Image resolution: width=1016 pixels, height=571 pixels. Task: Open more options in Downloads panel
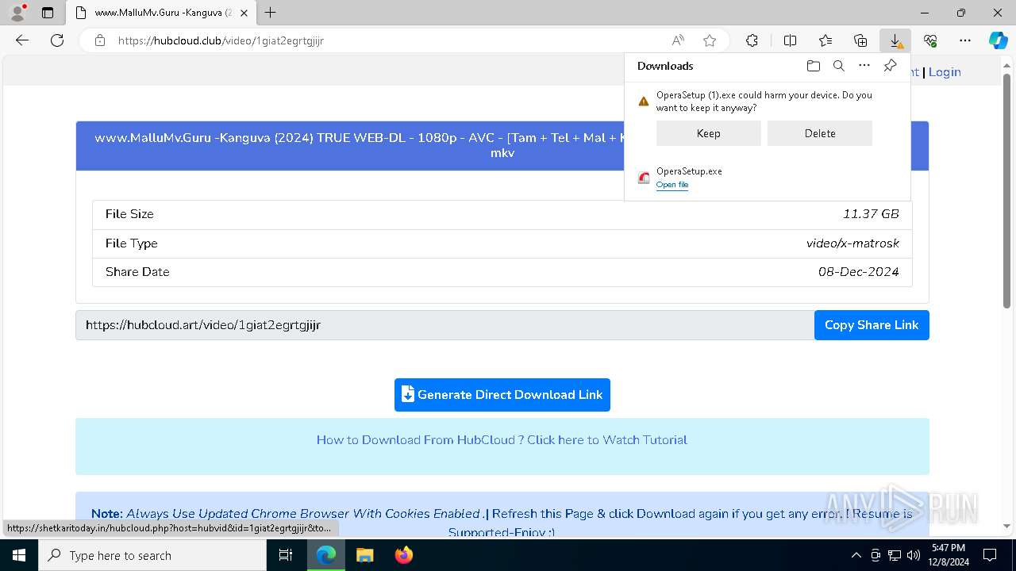coord(864,66)
